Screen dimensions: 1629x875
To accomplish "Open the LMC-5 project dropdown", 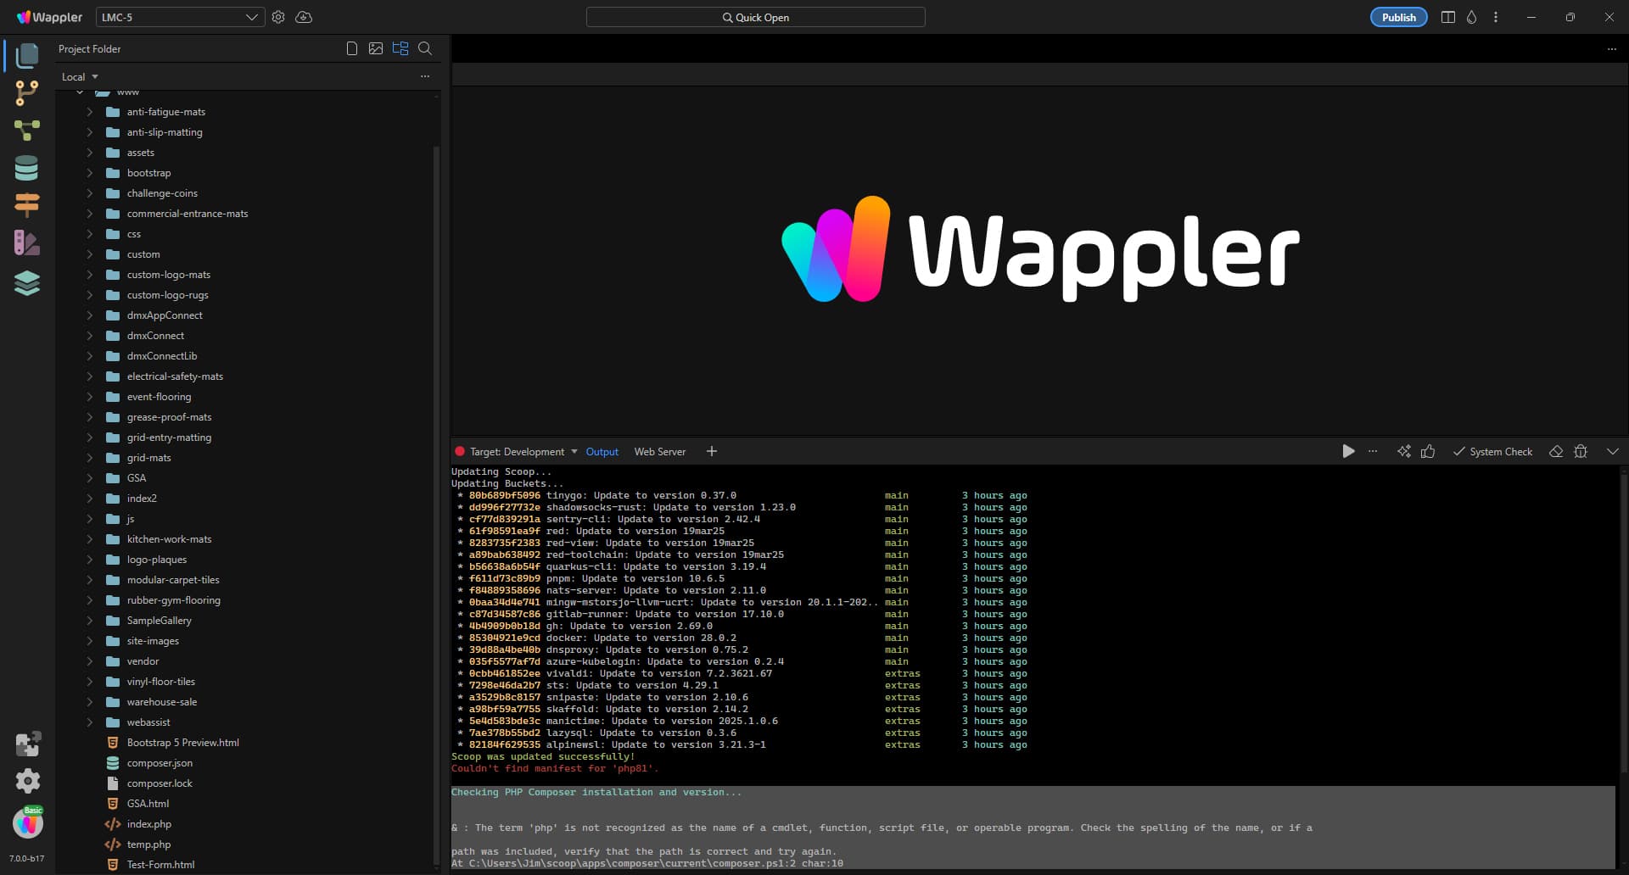I will (x=180, y=17).
